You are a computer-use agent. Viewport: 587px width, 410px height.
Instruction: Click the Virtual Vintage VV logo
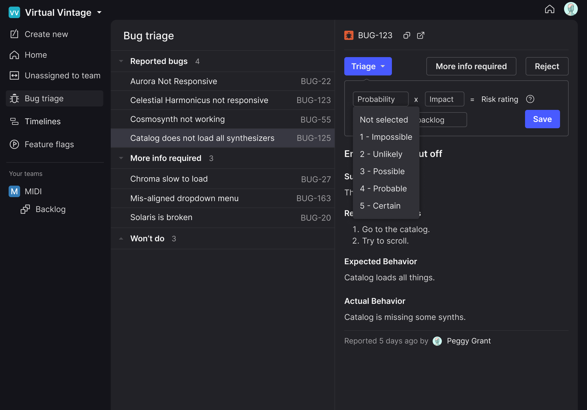[x=14, y=13]
